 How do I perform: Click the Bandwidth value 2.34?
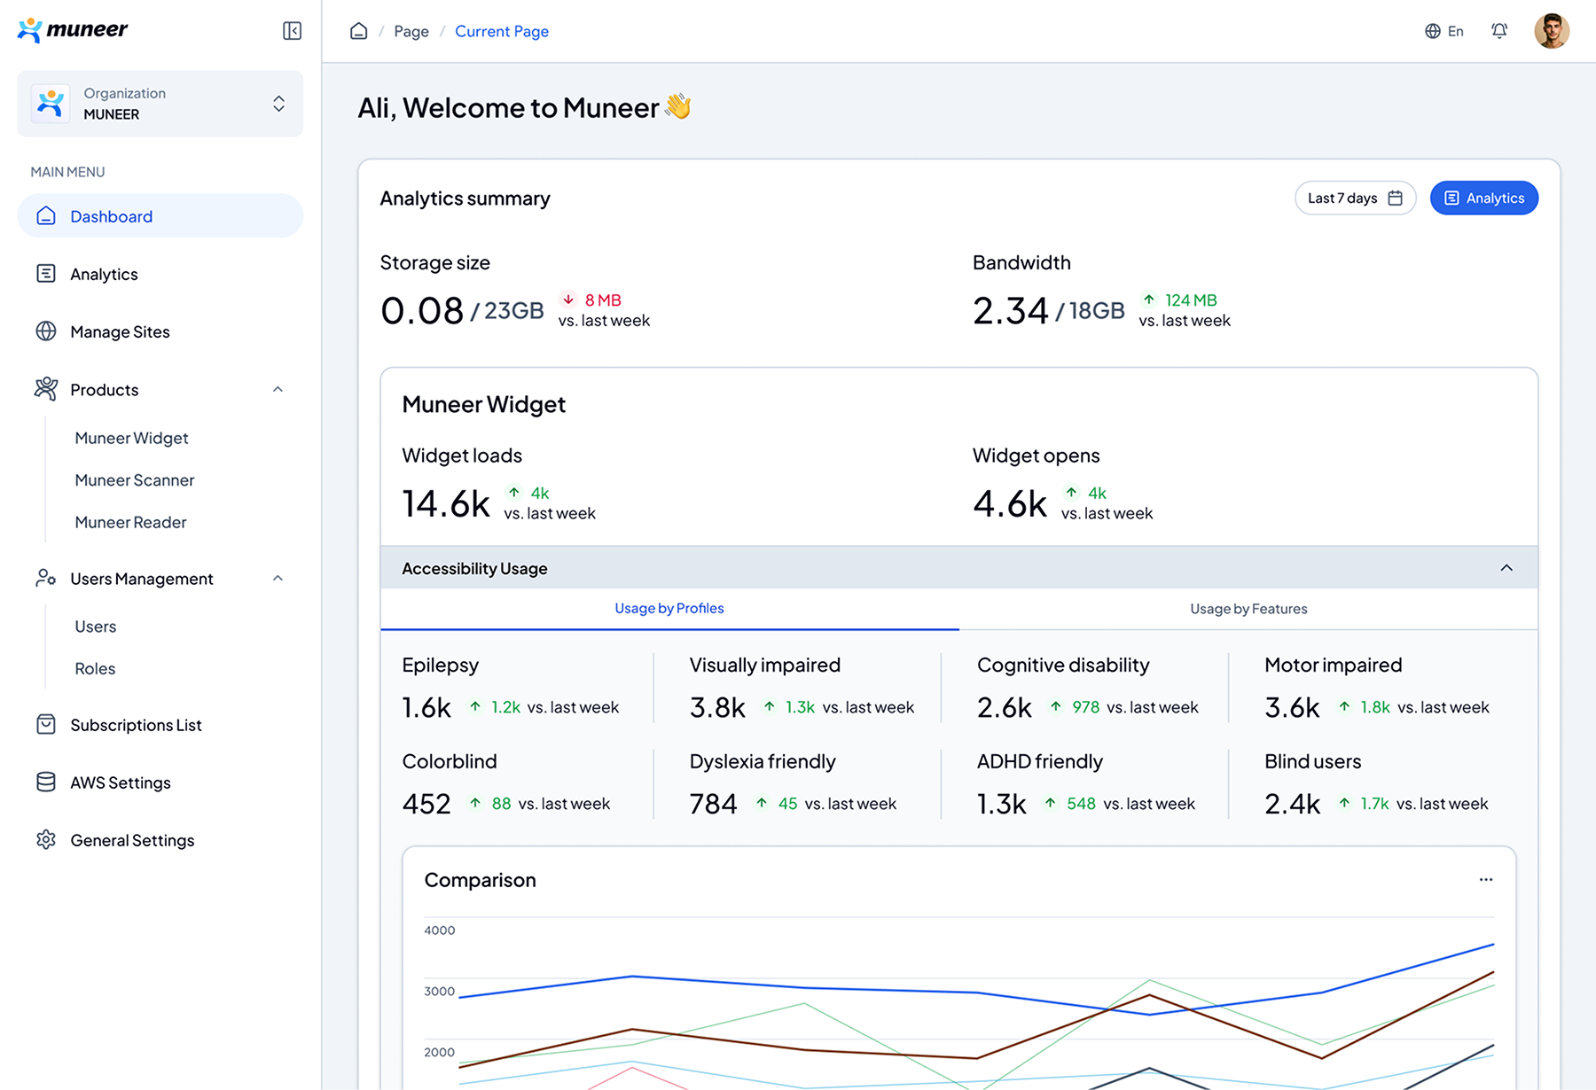tap(1011, 310)
